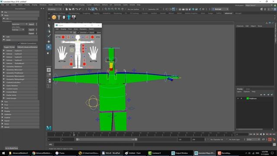Click the topmost Import button in Fit section
The height and width of the screenshot is (156, 277).
32,24
